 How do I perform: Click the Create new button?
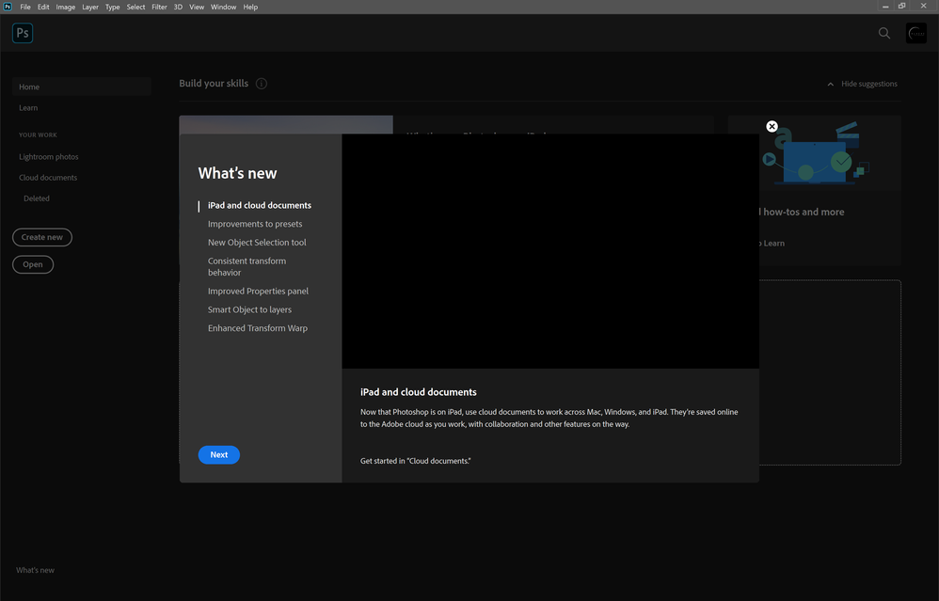42,237
